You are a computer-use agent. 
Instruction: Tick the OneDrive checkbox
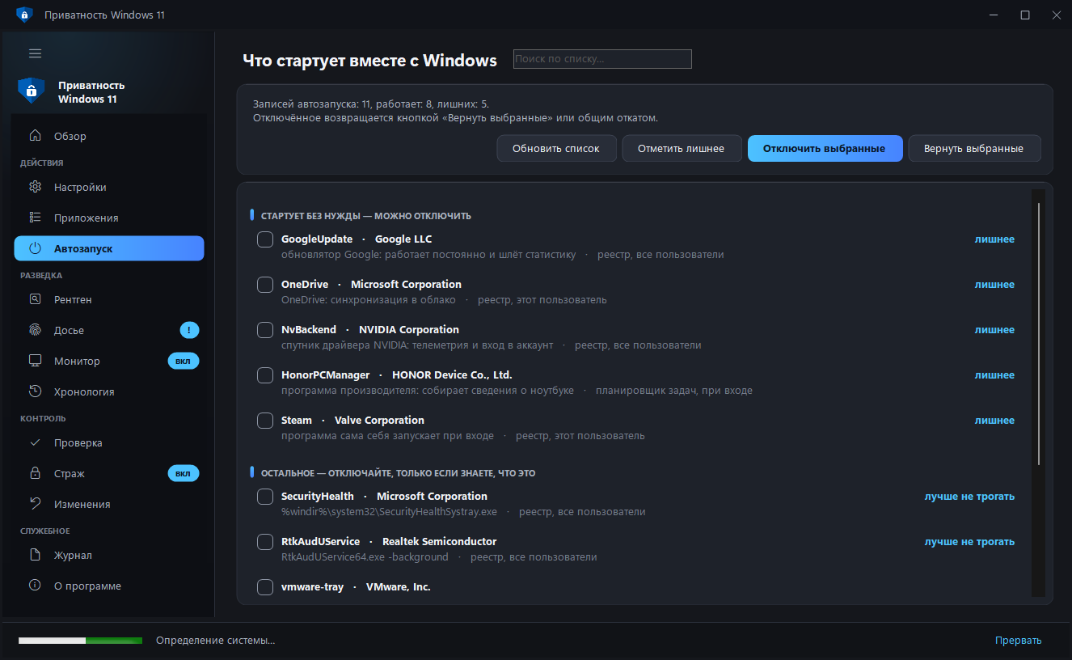(265, 285)
